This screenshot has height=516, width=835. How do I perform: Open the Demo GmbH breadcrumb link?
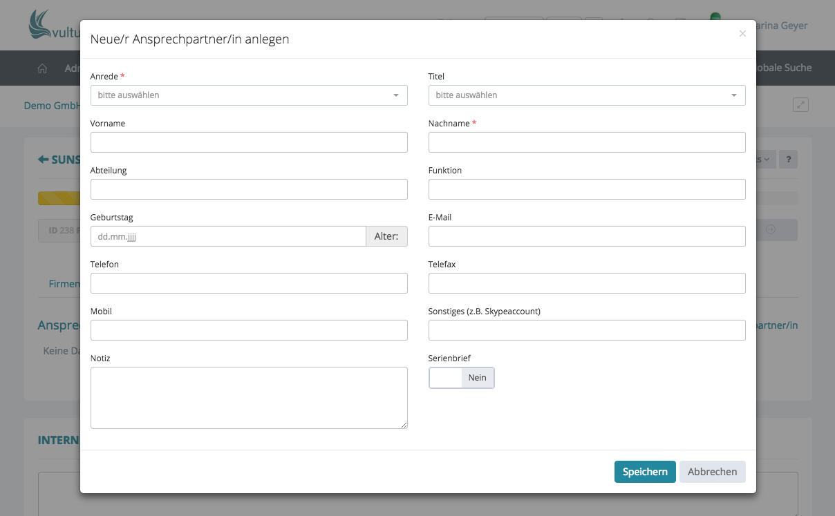point(52,106)
